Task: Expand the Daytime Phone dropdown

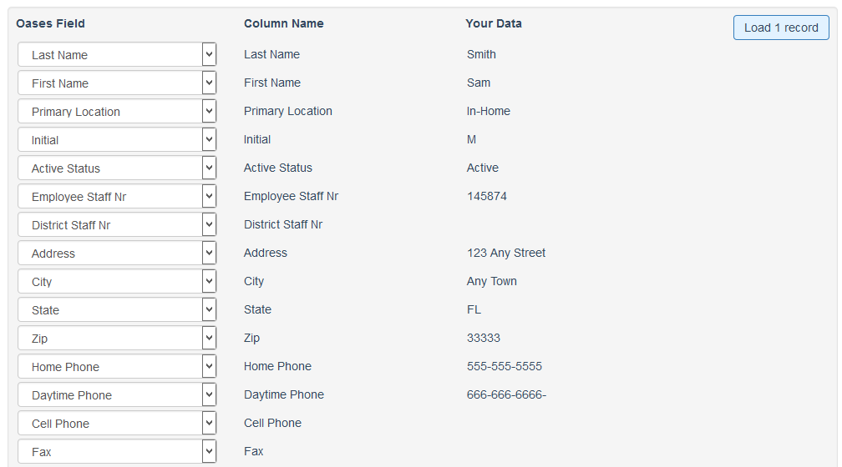Action: [117, 395]
